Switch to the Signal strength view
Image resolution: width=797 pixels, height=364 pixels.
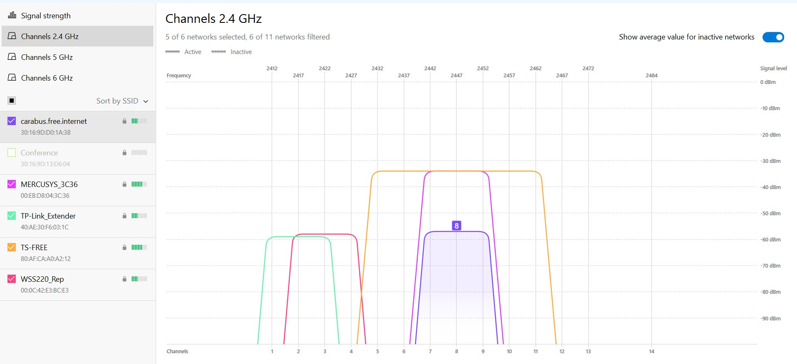click(46, 16)
